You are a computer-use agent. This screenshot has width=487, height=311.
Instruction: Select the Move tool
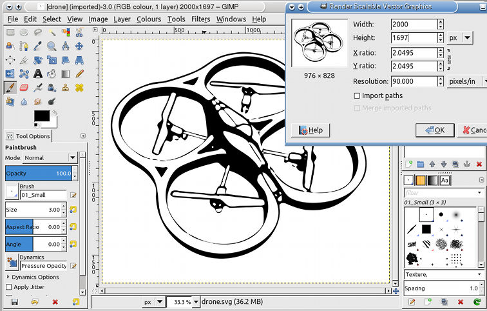[x=79, y=46]
